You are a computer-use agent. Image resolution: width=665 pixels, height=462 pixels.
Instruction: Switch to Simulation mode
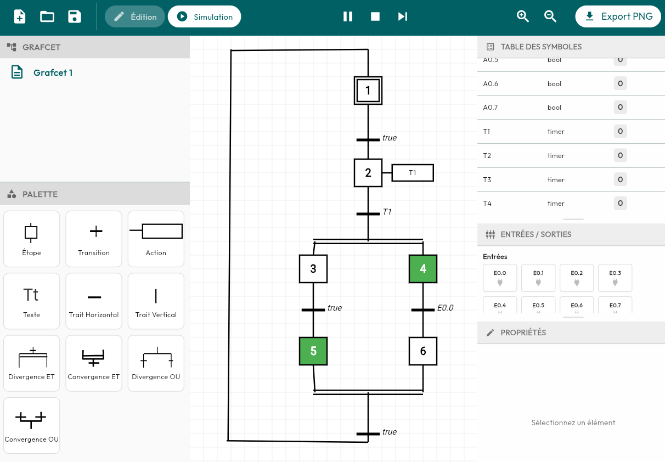point(205,17)
